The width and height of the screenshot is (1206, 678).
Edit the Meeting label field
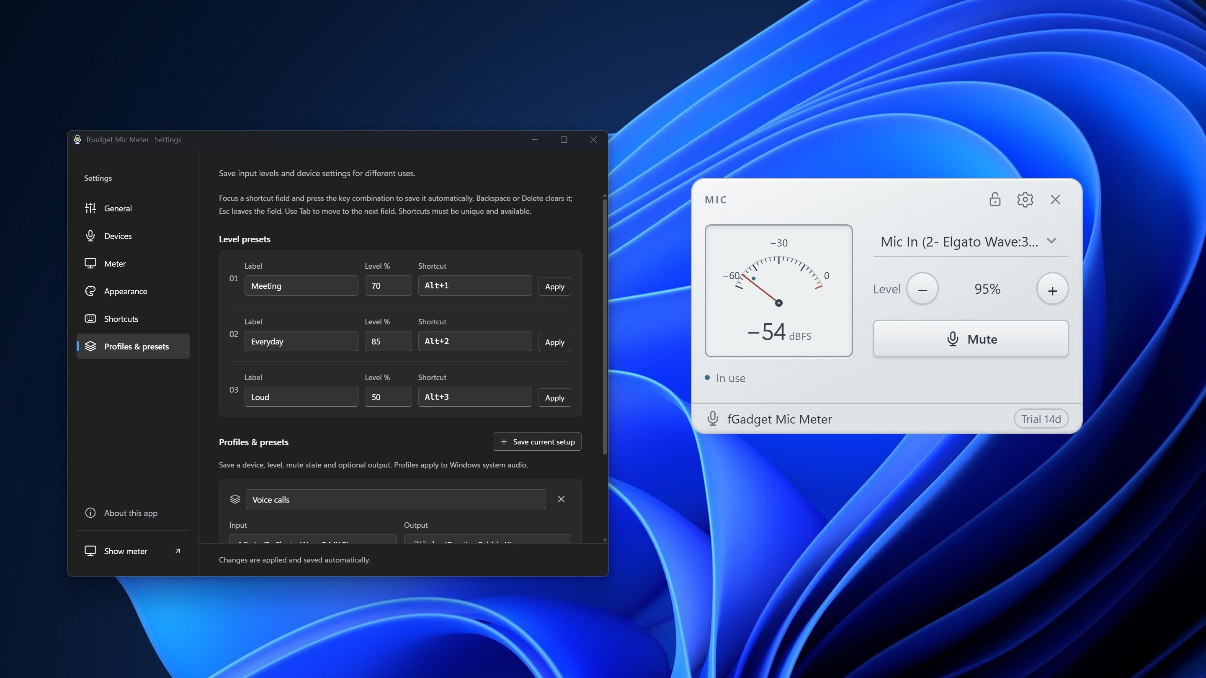pos(301,285)
